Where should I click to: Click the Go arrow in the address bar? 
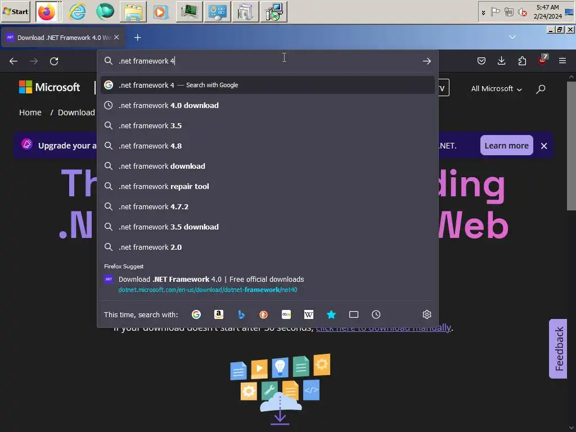(426, 61)
